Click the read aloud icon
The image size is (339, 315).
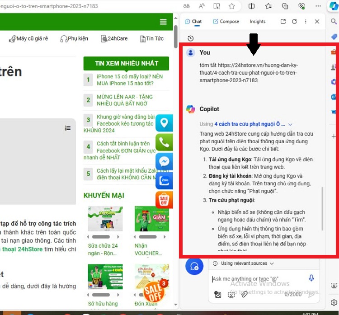pyautogui.click(x=202, y=6)
